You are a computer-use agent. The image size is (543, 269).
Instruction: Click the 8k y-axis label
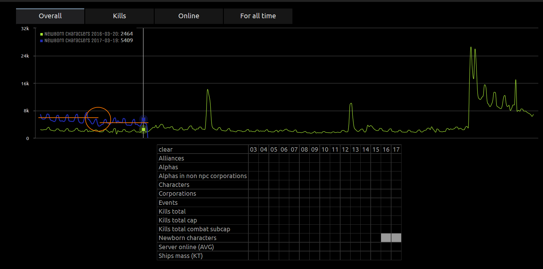tap(26, 111)
